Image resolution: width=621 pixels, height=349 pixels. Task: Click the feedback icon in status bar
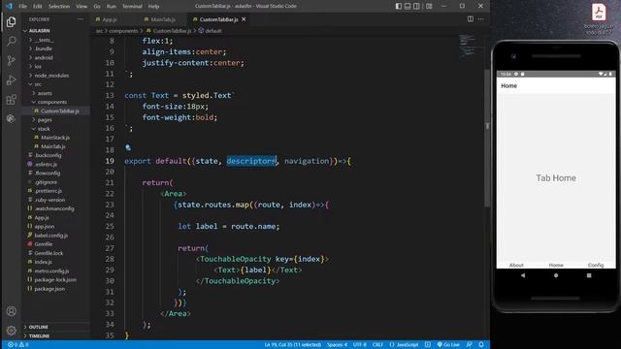coord(469,345)
